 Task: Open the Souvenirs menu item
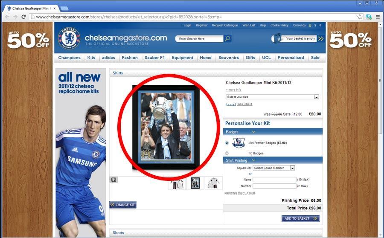[x=229, y=58]
